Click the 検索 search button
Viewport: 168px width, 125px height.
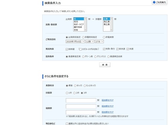click(105, 65)
